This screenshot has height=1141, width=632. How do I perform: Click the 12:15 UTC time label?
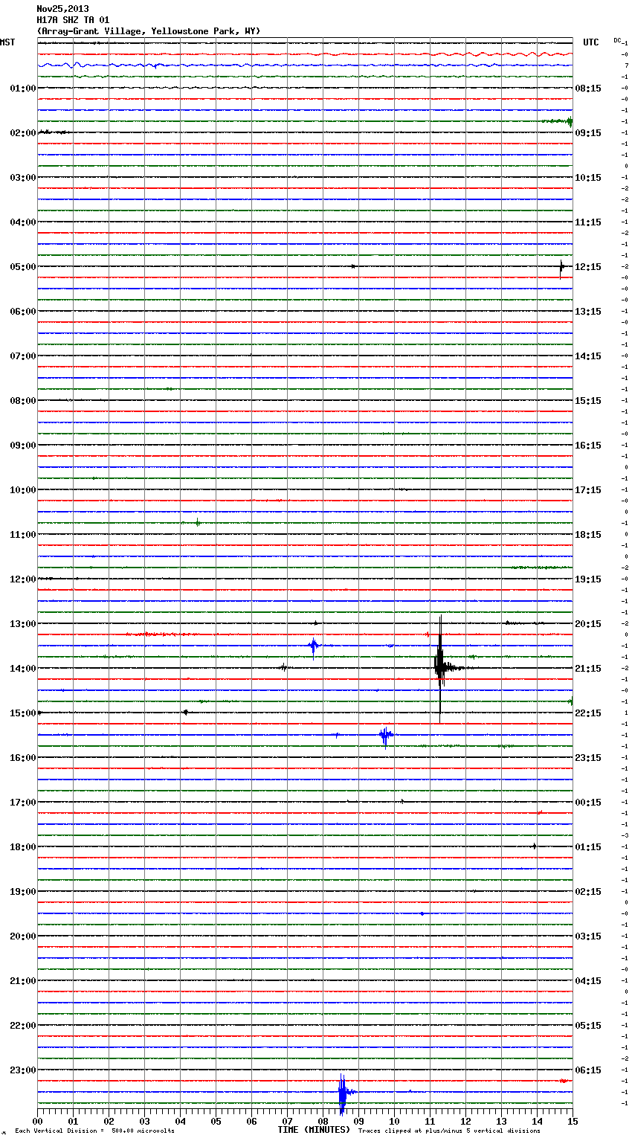[588, 267]
